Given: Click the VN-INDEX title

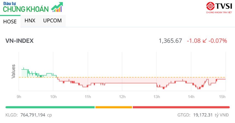Looking at the screenshot, I should point(19,41).
